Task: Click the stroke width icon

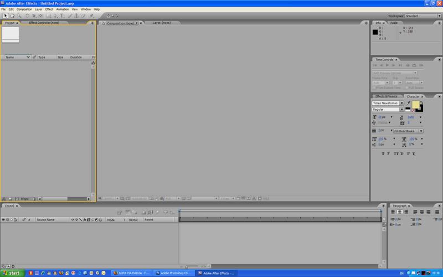Action: click(374, 131)
